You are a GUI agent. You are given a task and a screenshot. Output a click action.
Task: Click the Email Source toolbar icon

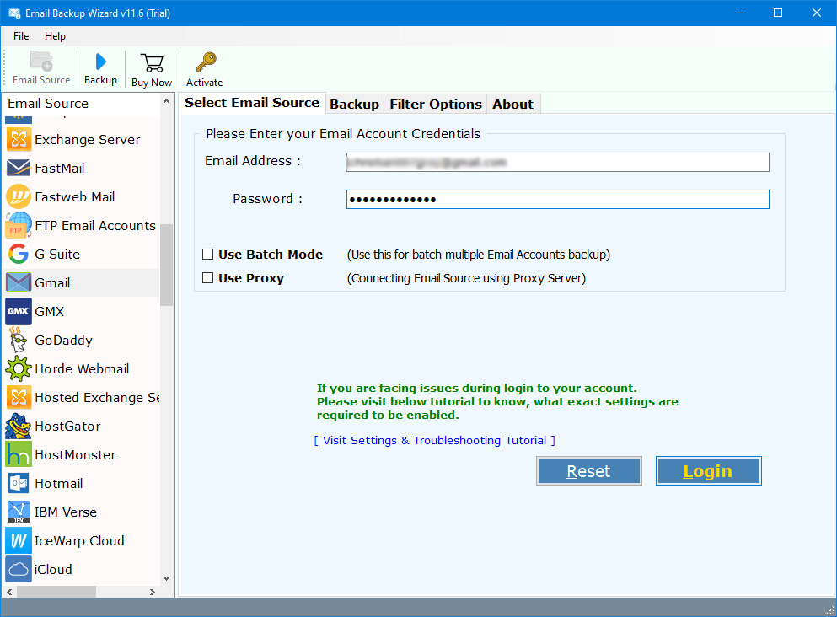point(41,61)
